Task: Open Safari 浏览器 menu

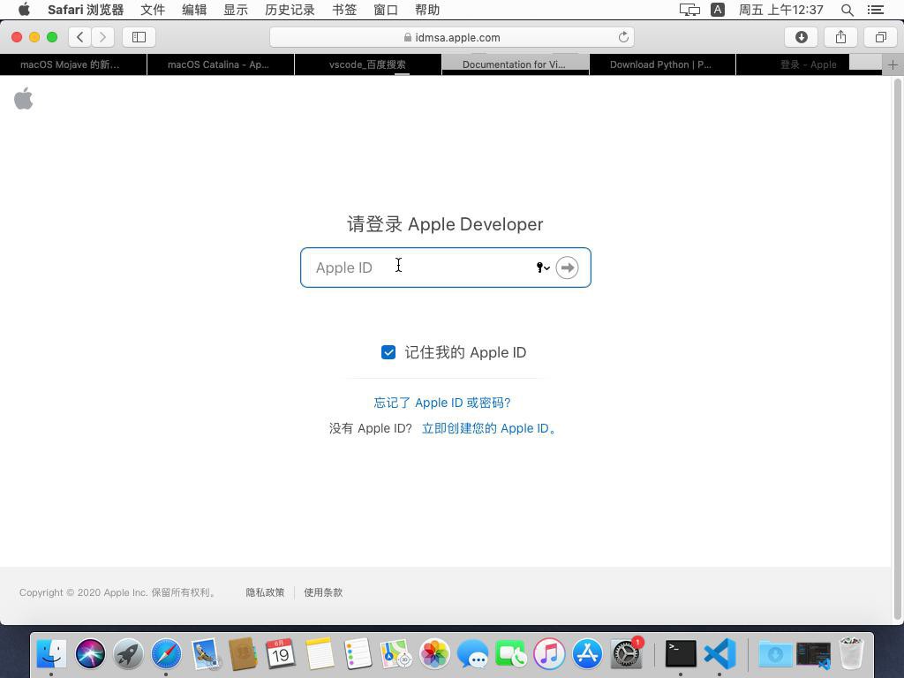Action: coord(86,10)
